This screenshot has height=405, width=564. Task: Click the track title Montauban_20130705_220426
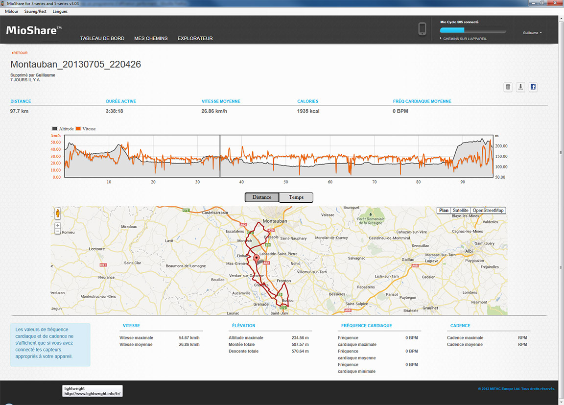click(75, 64)
